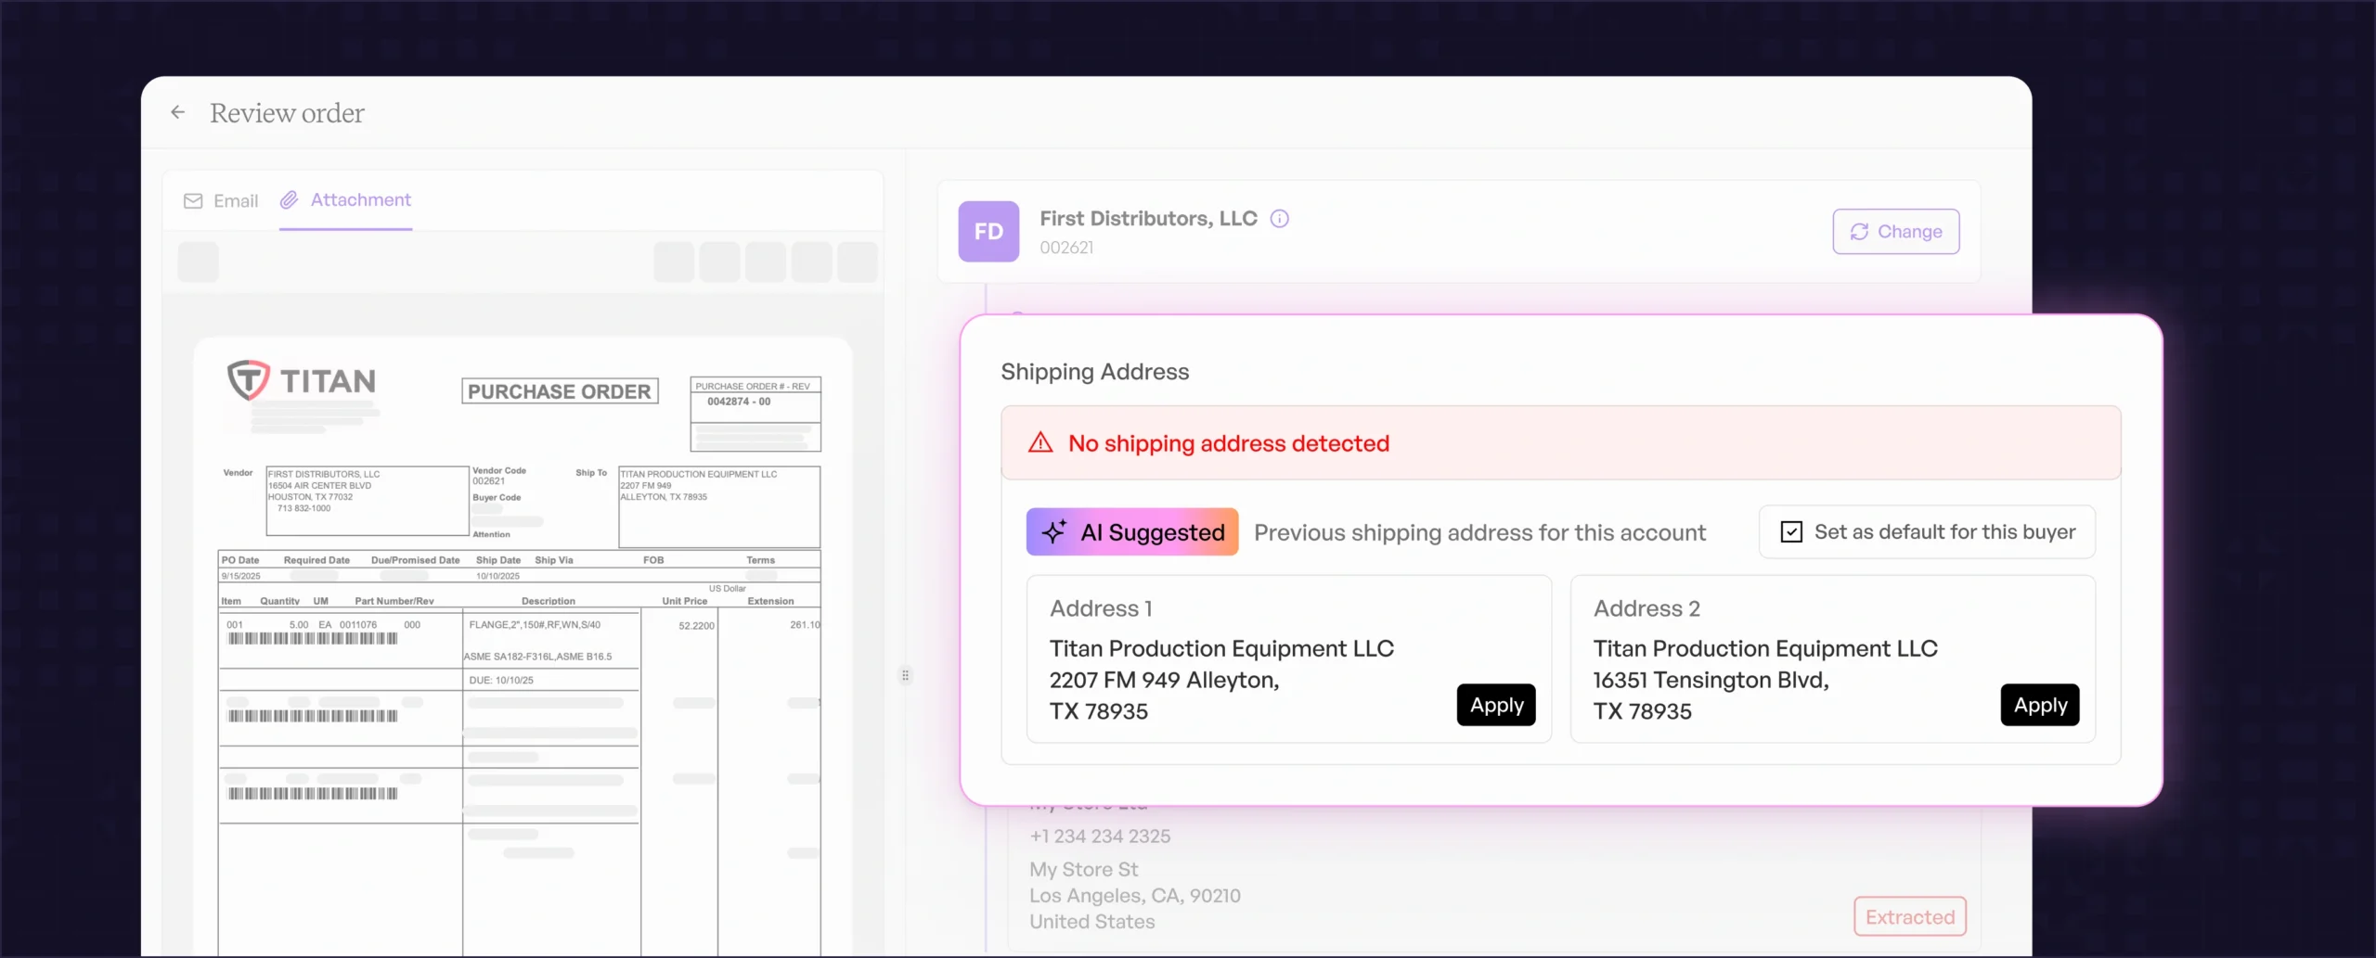The width and height of the screenshot is (2376, 958).
Task: Switch to the Email tab
Action: click(222, 201)
